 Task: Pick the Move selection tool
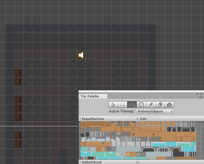(x=123, y=105)
